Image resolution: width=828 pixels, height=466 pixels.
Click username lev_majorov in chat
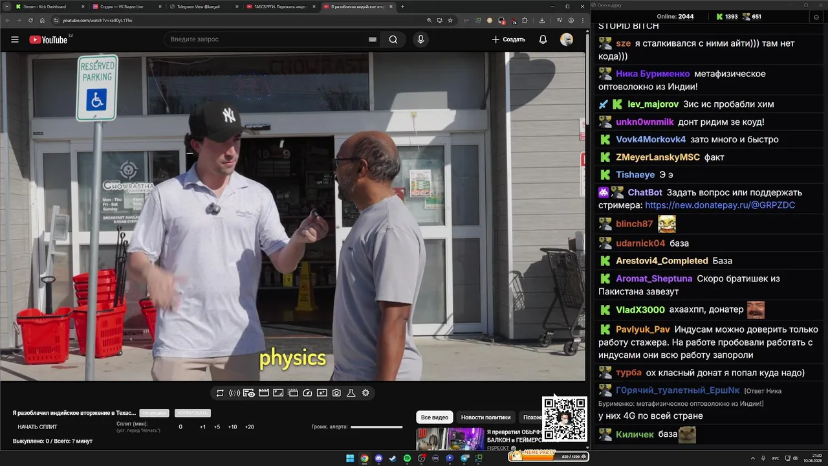click(653, 104)
